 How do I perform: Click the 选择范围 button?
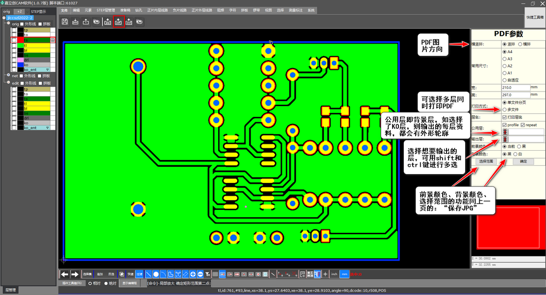click(486, 161)
